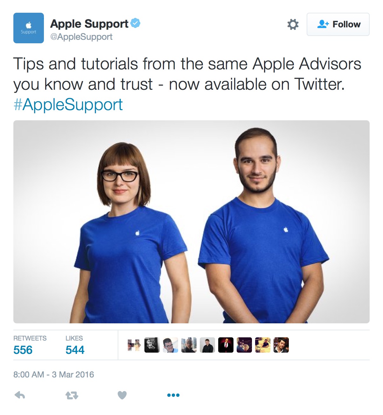Click the blue verified badge
The width and height of the screenshot is (383, 415).
[x=135, y=23]
